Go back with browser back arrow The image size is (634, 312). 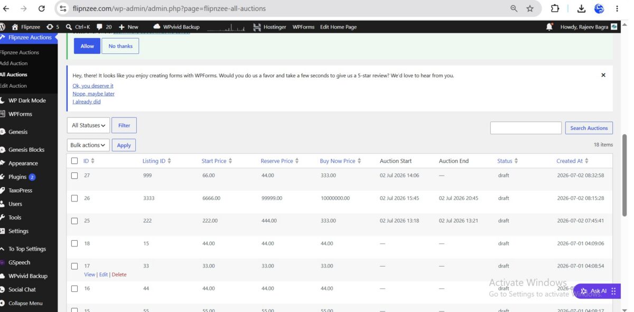[x=6, y=8]
